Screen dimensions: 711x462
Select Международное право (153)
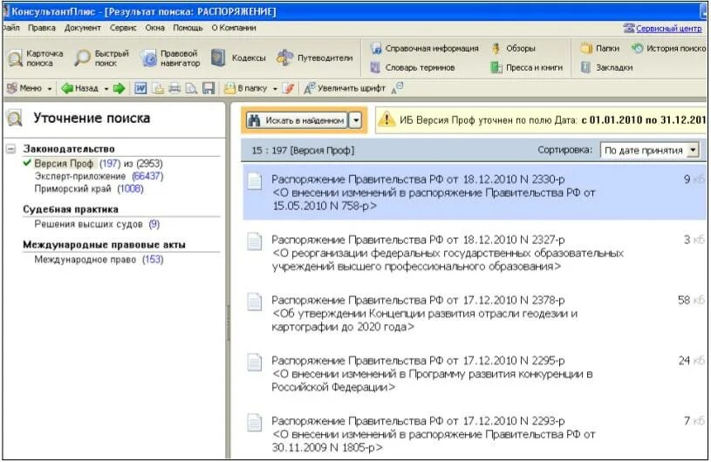[99, 260]
